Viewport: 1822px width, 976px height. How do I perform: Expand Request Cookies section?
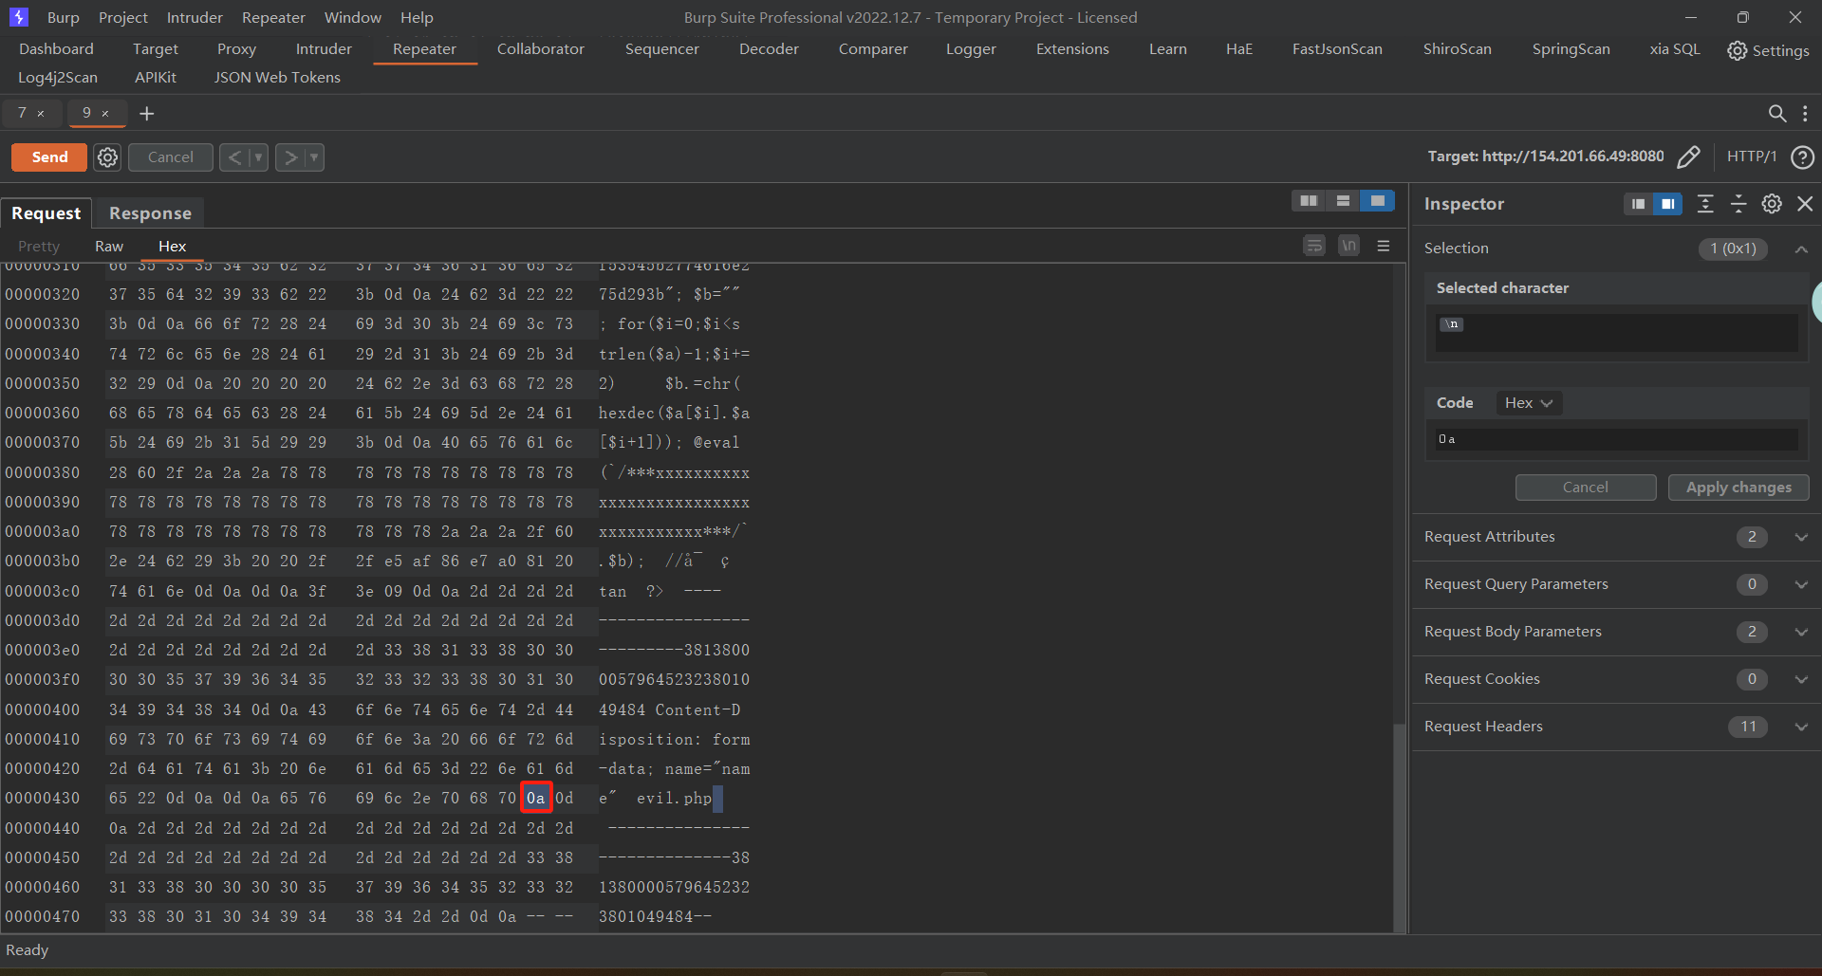(1801, 679)
